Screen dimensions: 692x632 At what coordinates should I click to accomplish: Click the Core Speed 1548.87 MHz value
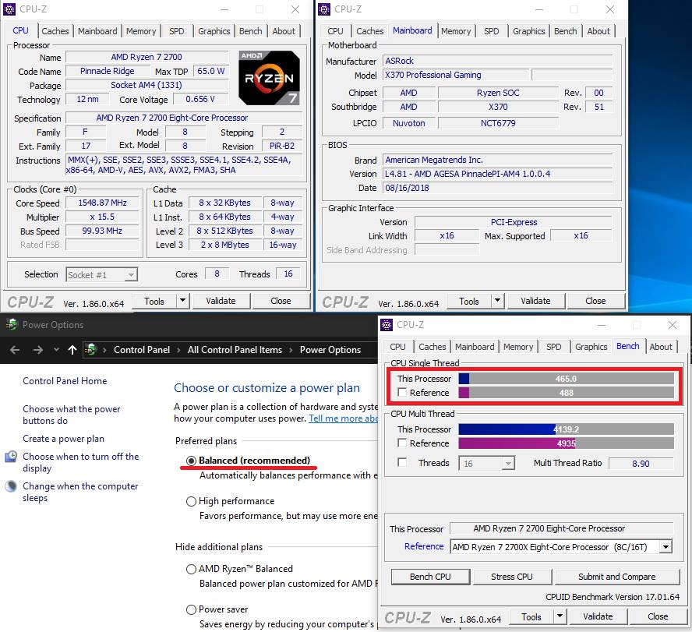coord(102,203)
